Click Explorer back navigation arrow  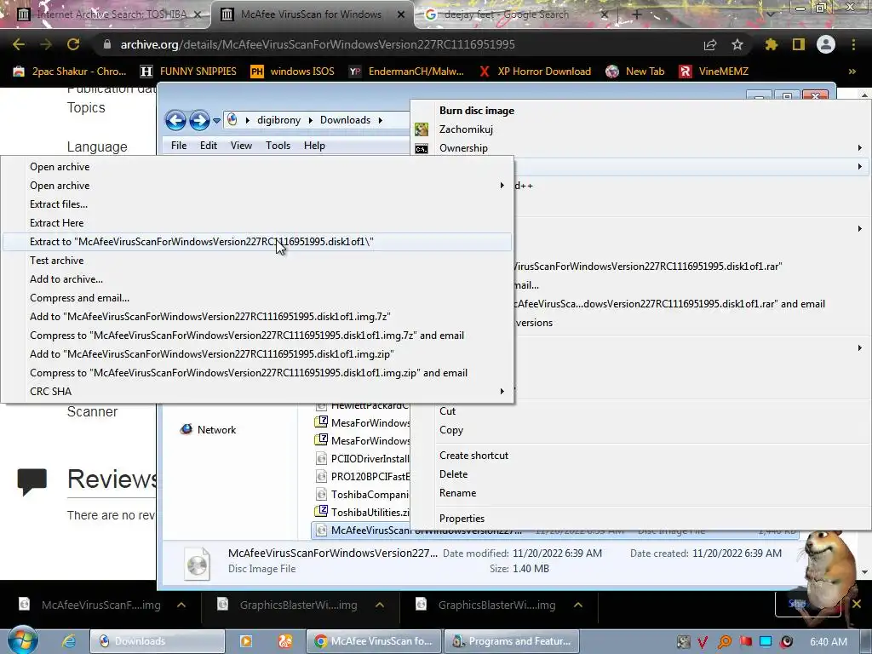pos(175,120)
